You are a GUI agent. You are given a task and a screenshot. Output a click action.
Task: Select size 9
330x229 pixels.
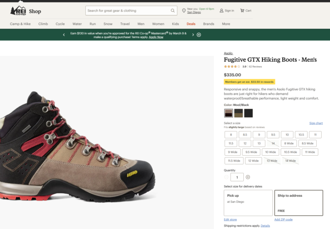tap(259, 135)
